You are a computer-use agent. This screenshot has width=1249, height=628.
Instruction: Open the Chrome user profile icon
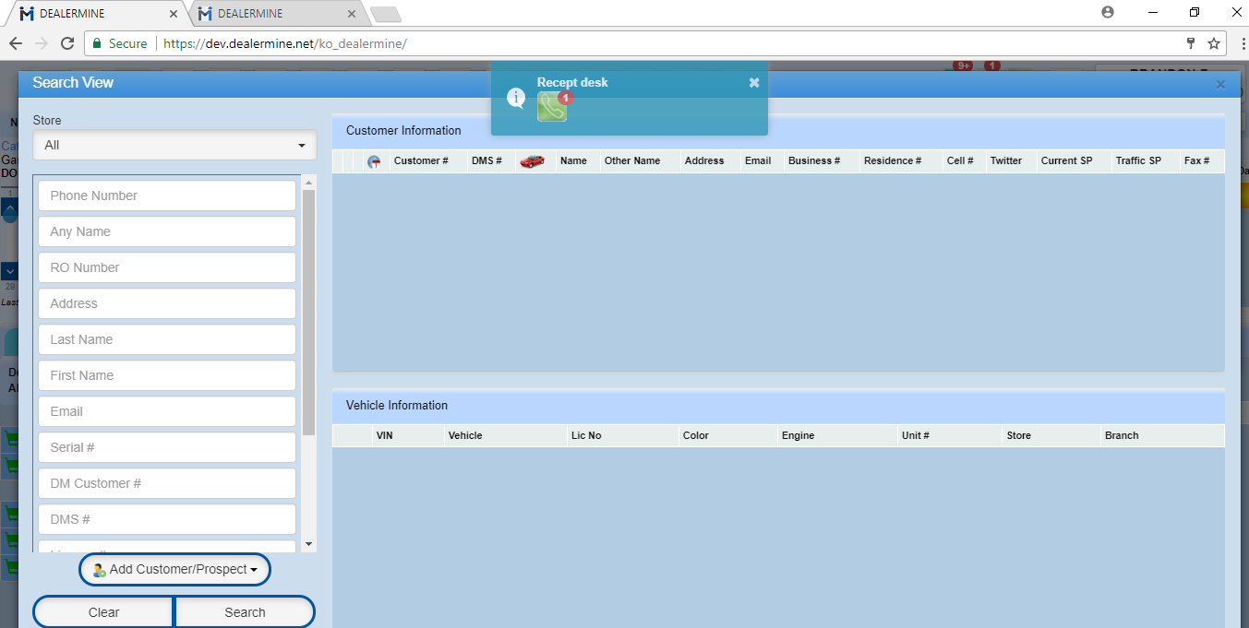(1108, 13)
